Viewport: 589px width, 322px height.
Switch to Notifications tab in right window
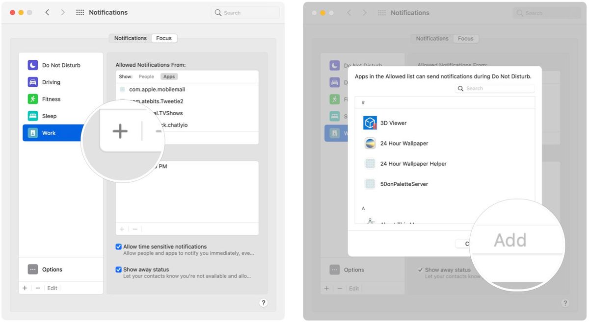coord(432,39)
